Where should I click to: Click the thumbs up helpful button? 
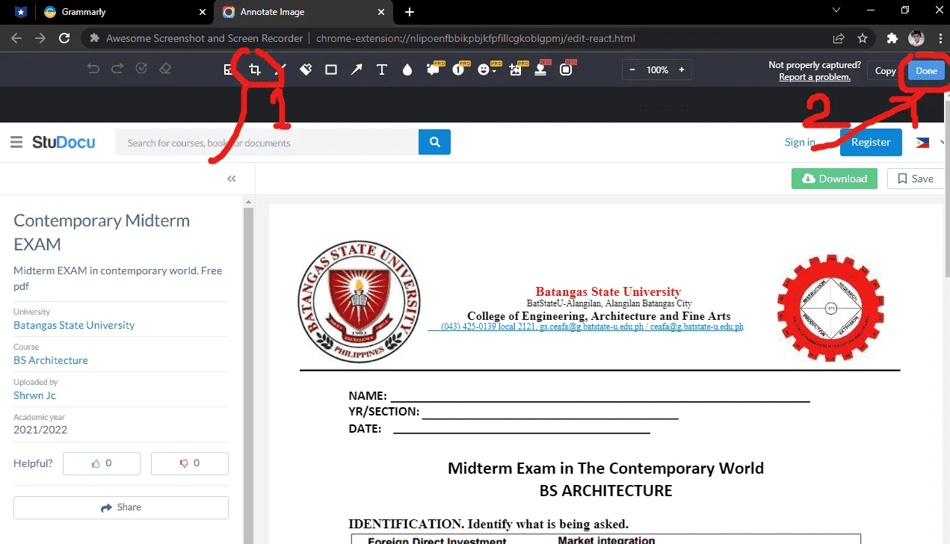(x=102, y=463)
